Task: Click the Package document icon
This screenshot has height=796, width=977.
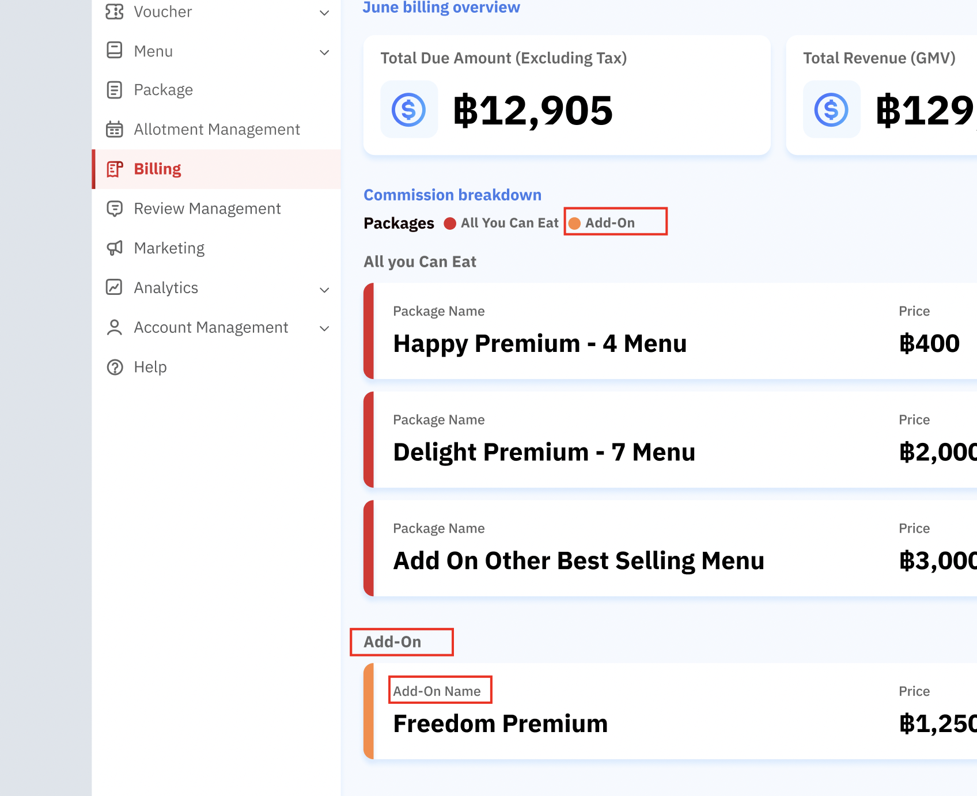Action: 115,90
